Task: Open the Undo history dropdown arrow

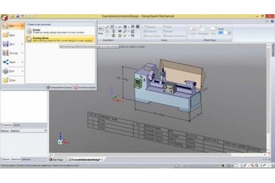Action: tap(26, 16)
